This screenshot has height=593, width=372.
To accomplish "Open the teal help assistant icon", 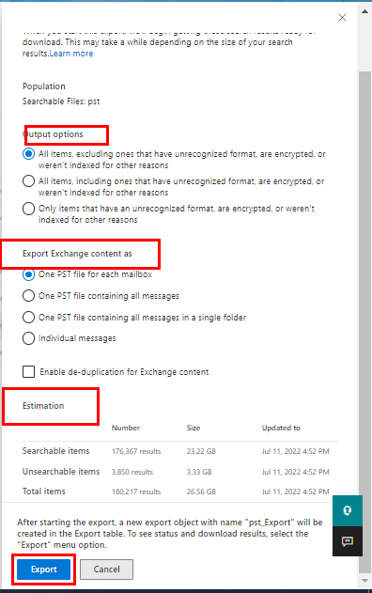I will [x=348, y=510].
